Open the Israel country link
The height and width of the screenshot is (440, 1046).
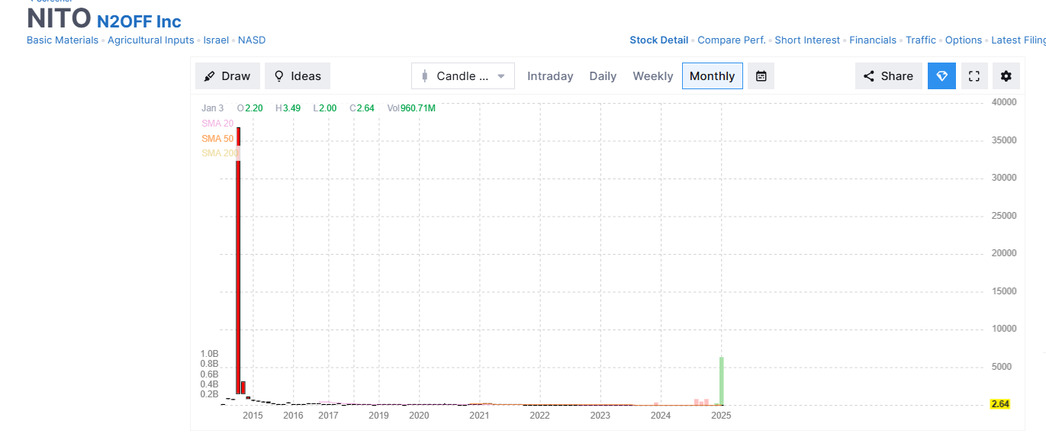tap(216, 40)
